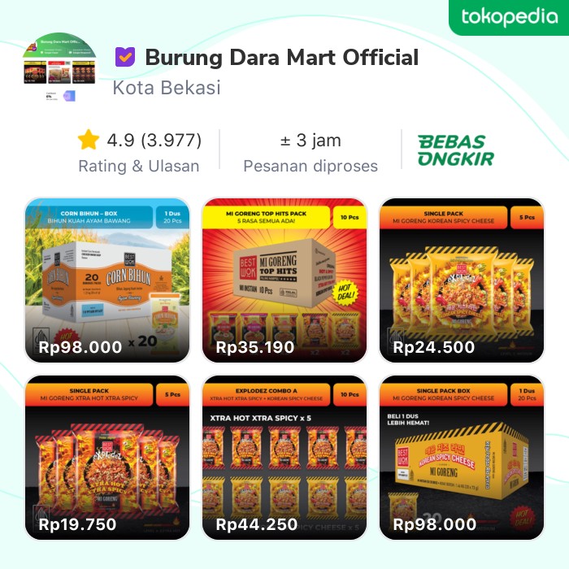Click the Hot Deal sticker on Top Hits box
Image resolution: width=569 pixels, height=569 pixels.
345,293
